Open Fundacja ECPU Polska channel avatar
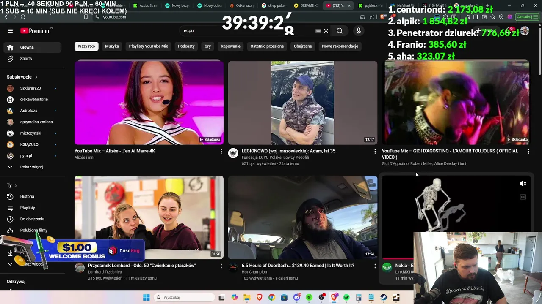Image resolution: width=542 pixels, height=304 pixels. point(233,153)
